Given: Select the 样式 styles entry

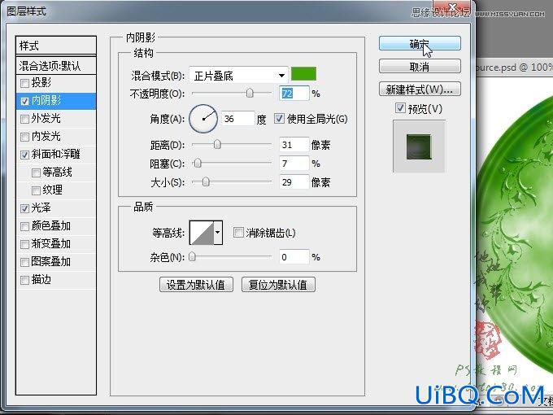Looking at the screenshot, I should pyautogui.click(x=56, y=46).
